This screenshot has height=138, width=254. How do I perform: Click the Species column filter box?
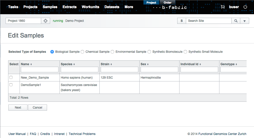pyautogui.click(x=80, y=70)
